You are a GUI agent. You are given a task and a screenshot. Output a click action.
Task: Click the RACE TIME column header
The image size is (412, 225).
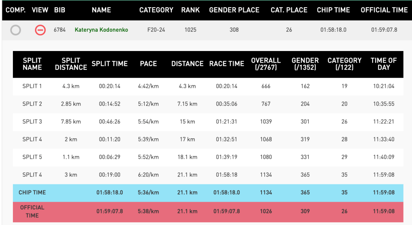pyautogui.click(x=227, y=64)
